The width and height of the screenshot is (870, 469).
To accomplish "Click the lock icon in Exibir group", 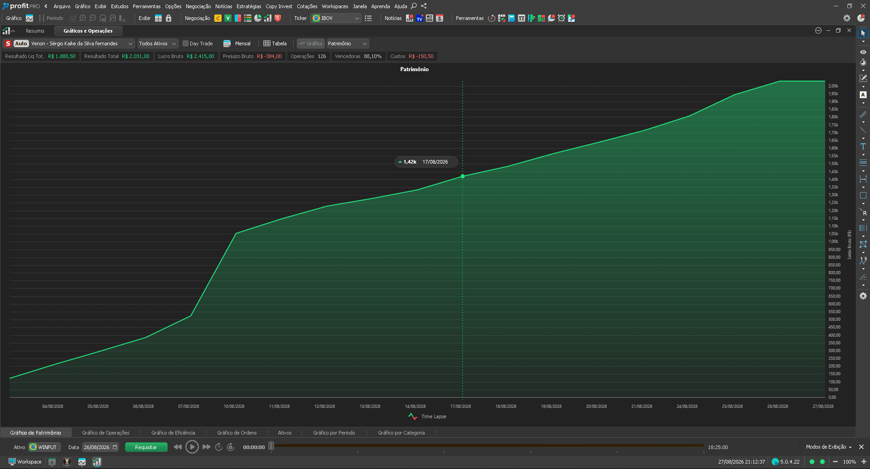I will (x=169, y=18).
